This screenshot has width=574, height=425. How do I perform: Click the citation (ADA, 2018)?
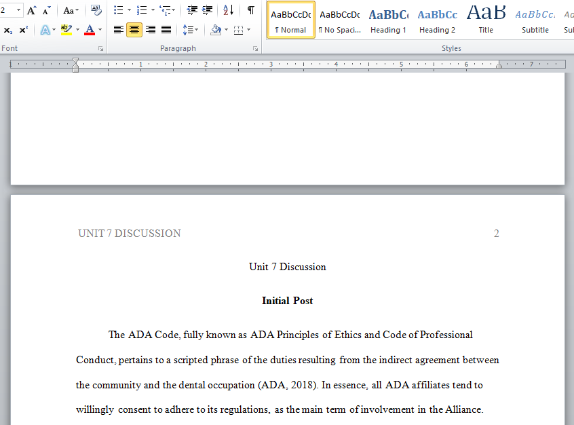pos(288,385)
